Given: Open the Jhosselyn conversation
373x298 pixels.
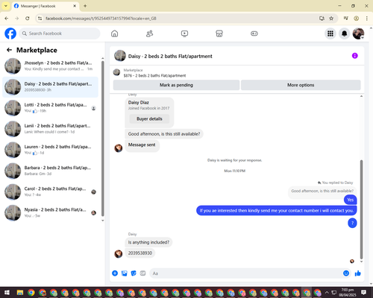Looking at the screenshot, I should pyautogui.click(x=50, y=66).
